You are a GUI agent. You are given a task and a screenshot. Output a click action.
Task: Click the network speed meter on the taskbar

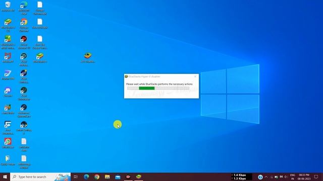click(x=242, y=176)
